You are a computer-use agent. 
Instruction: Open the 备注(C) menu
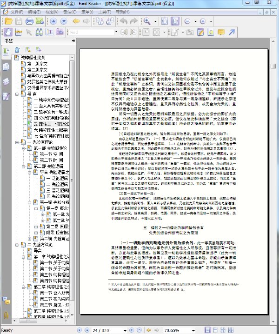tap(70, 12)
